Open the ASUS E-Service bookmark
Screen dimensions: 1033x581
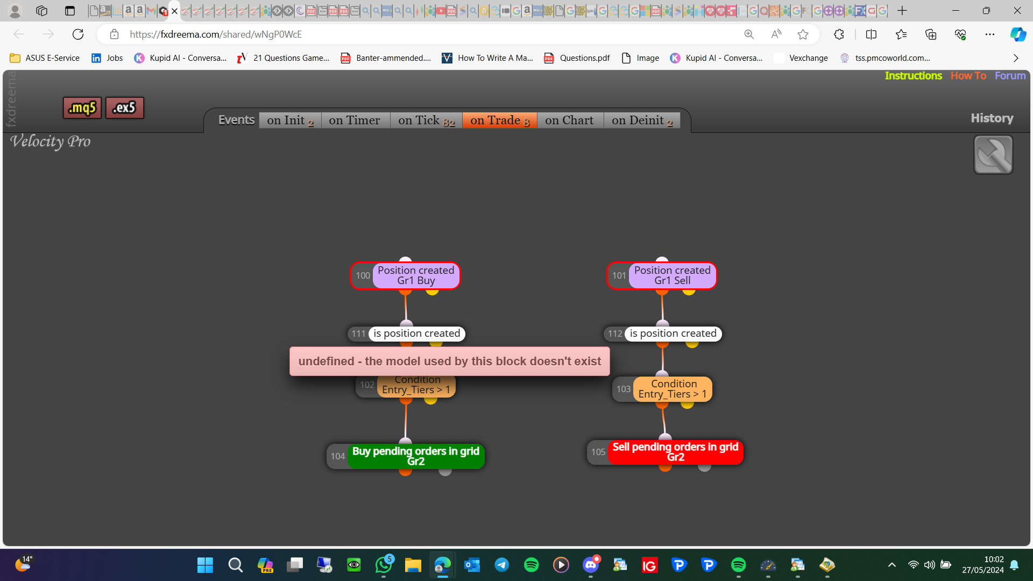(45, 58)
